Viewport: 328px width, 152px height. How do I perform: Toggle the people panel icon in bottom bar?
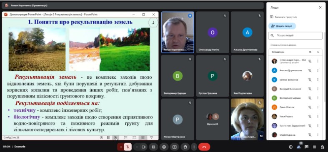pyautogui.click(x=298, y=147)
